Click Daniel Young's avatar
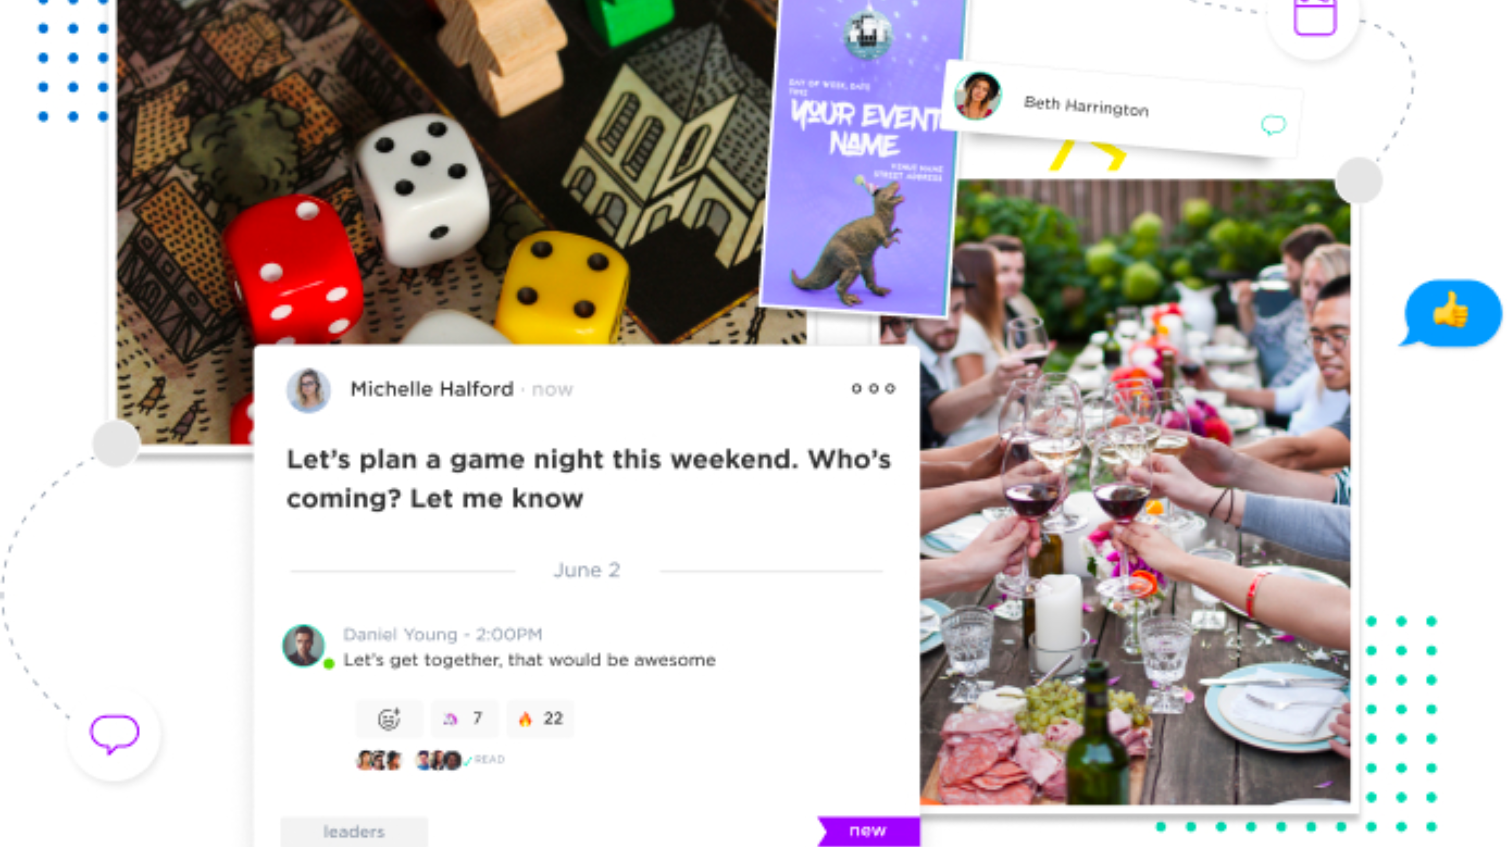1507x847 pixels. point(304,646)
